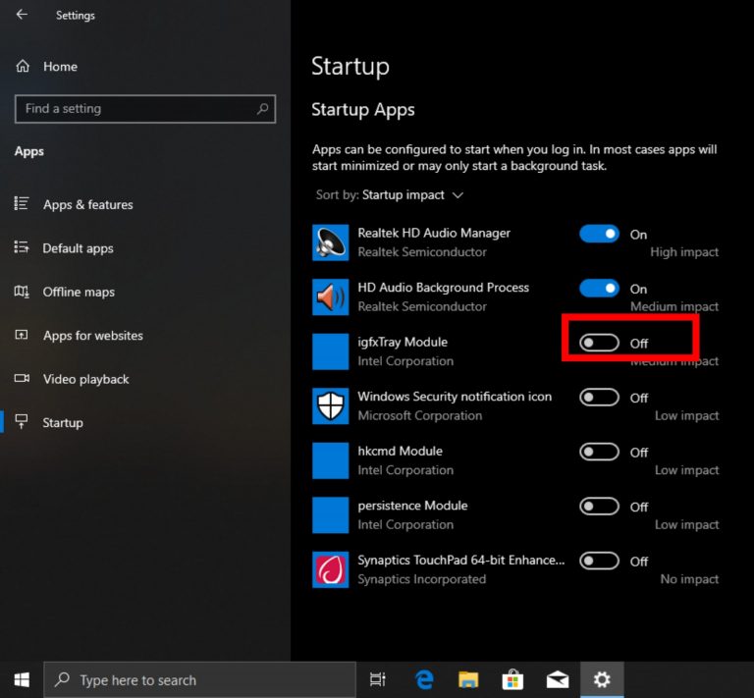Enable hkcmd Module startup toggle
The width and height of the screenshot is (754, 698).
tap(599, 452)
